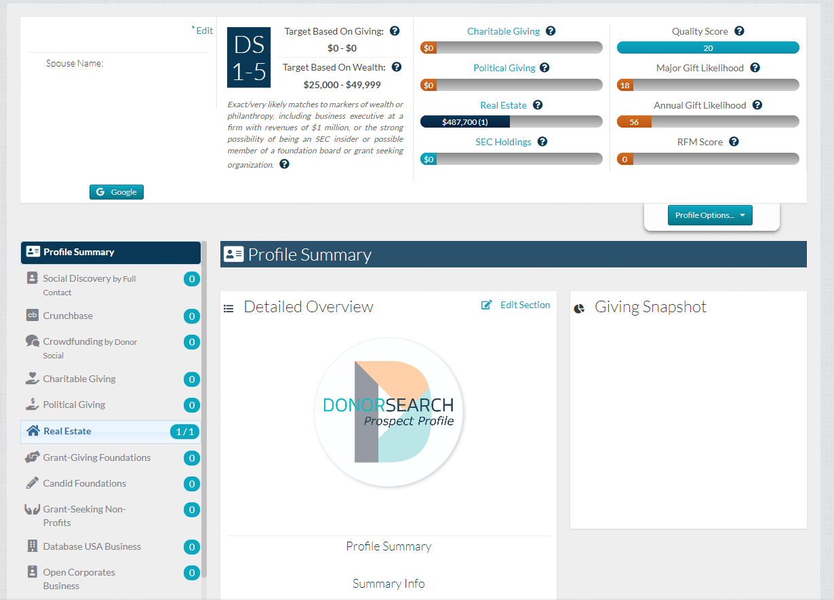
Task: Click the DS 1-5 rating badge
Action: [x=249, y=58]
